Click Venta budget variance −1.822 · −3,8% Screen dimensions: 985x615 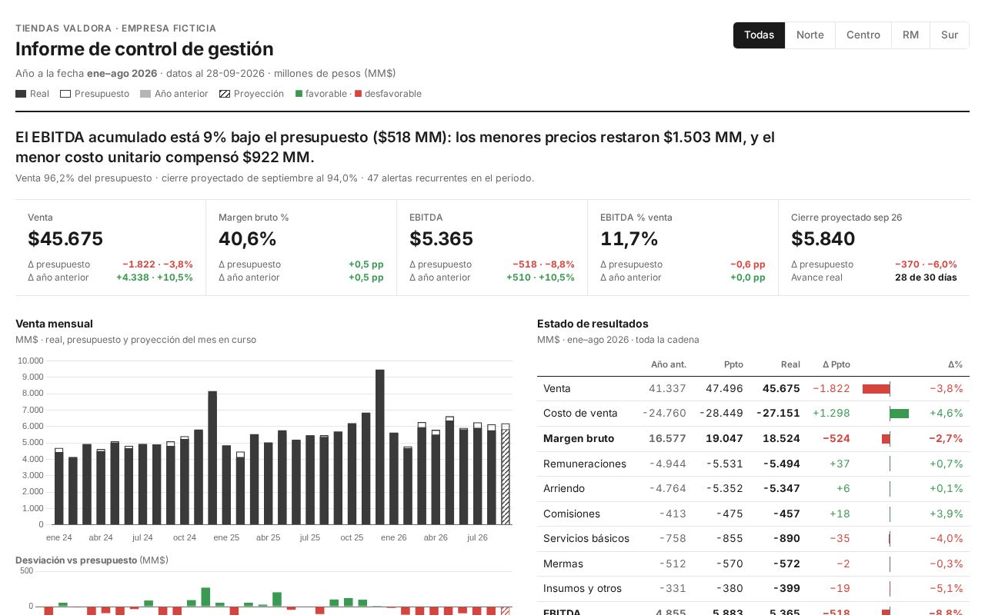[x=158, y=264]
